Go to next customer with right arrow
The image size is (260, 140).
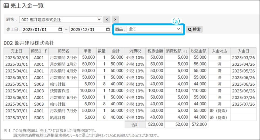tap(115, 19)
